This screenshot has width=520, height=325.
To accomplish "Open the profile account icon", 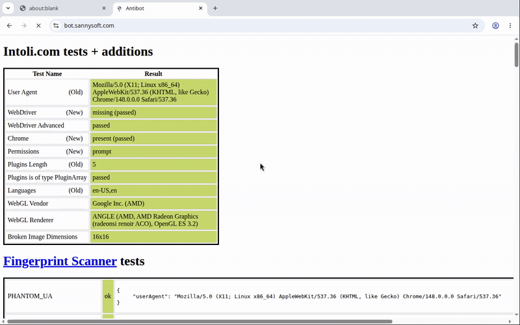I will click(495, 25).
